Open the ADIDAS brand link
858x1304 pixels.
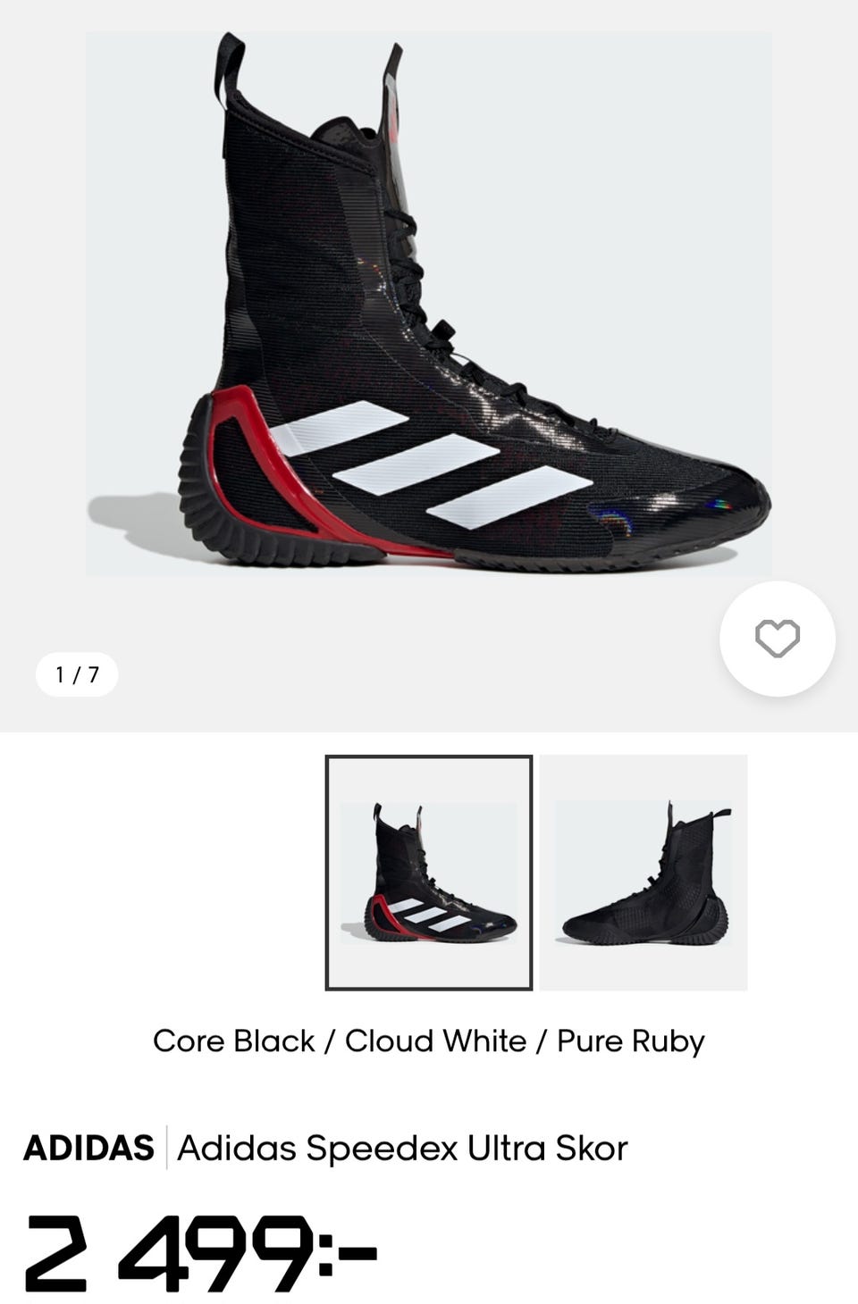point(88,1148)
